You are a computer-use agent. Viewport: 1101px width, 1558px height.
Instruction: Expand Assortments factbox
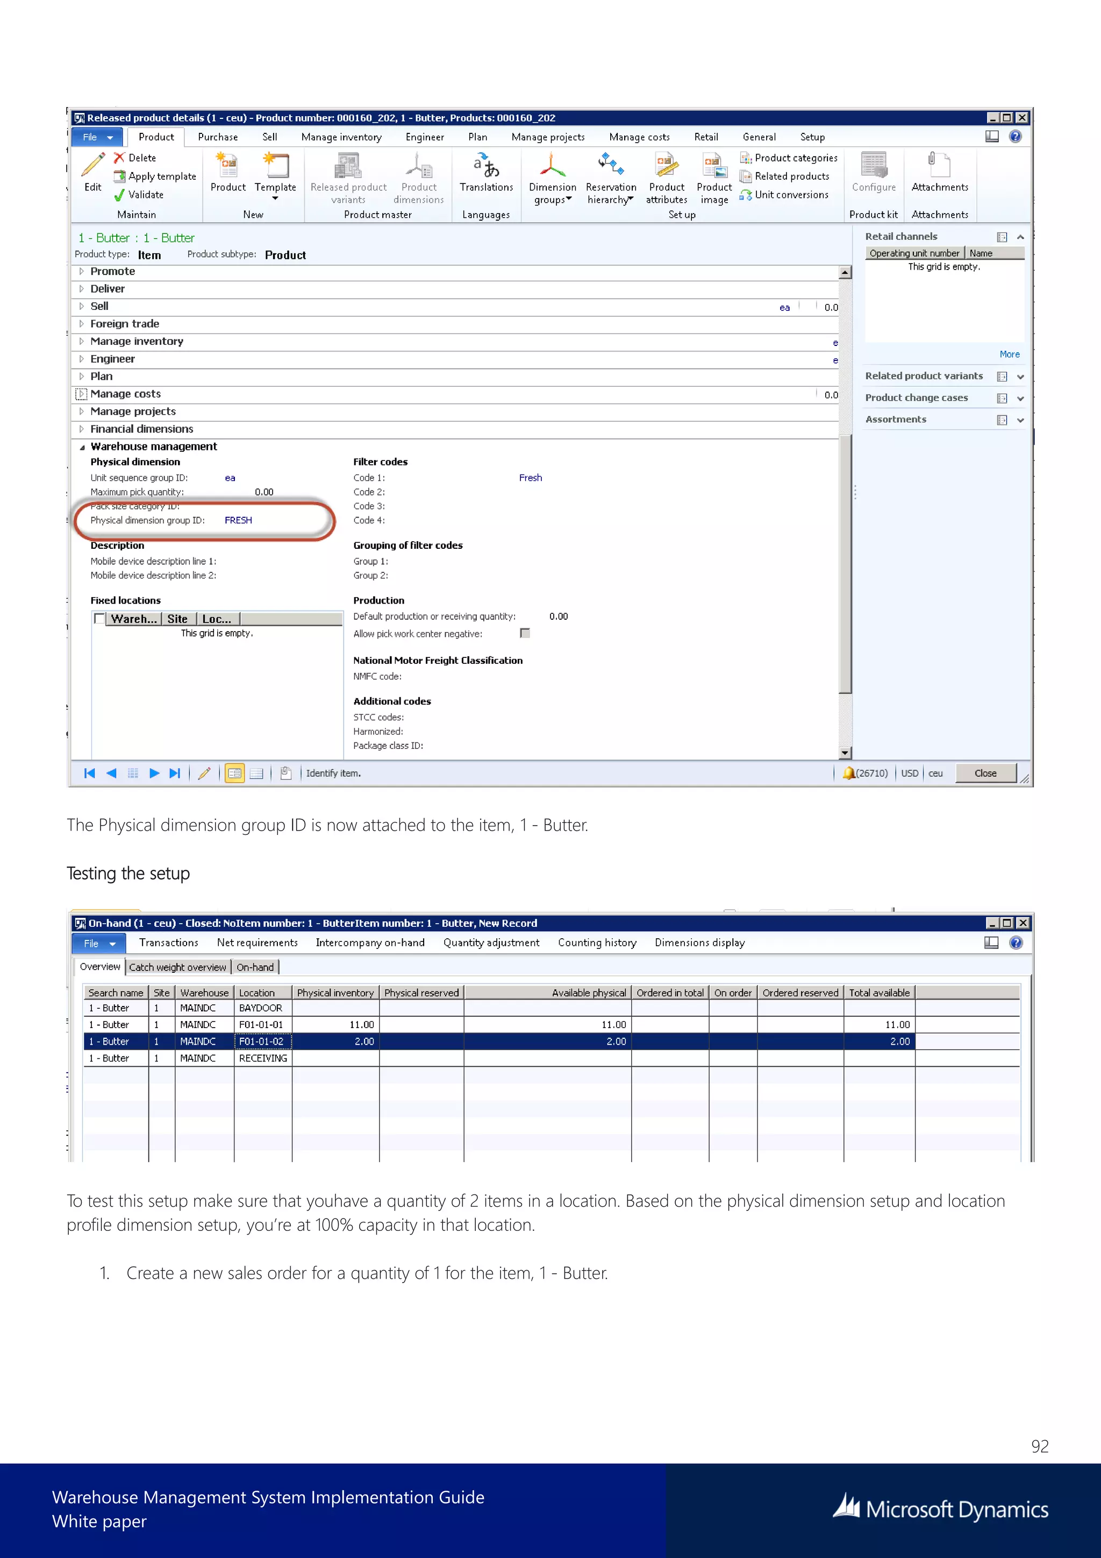[1020, 420]
